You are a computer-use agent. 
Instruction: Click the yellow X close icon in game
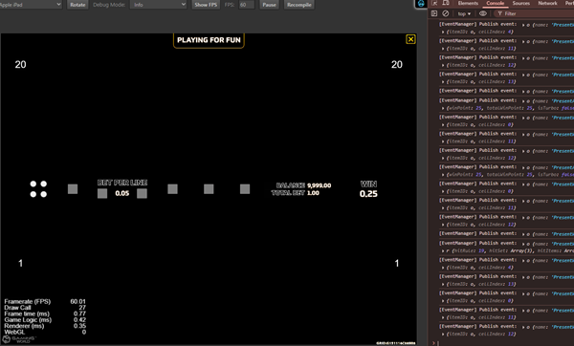coord(410,39)
